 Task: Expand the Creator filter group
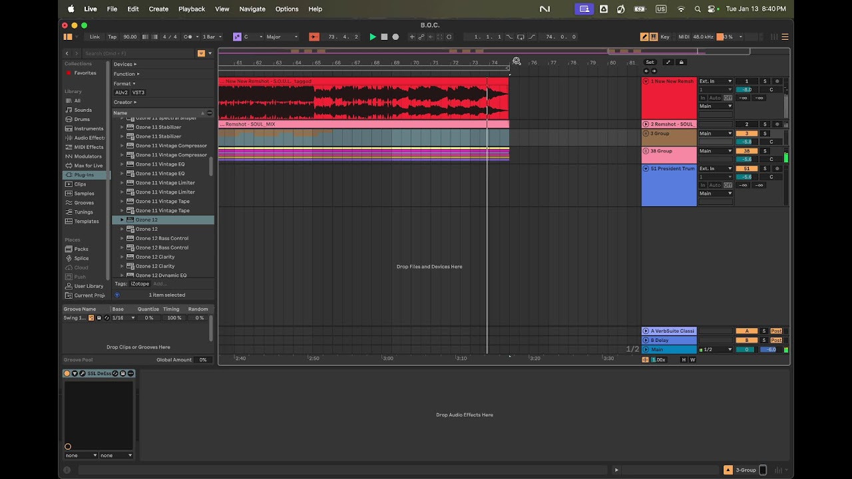click(125, 102)
